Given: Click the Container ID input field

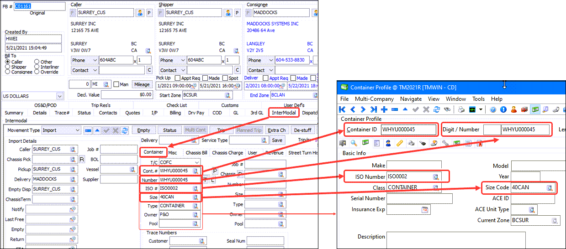Looking at the screenshot, I should 408,130.
